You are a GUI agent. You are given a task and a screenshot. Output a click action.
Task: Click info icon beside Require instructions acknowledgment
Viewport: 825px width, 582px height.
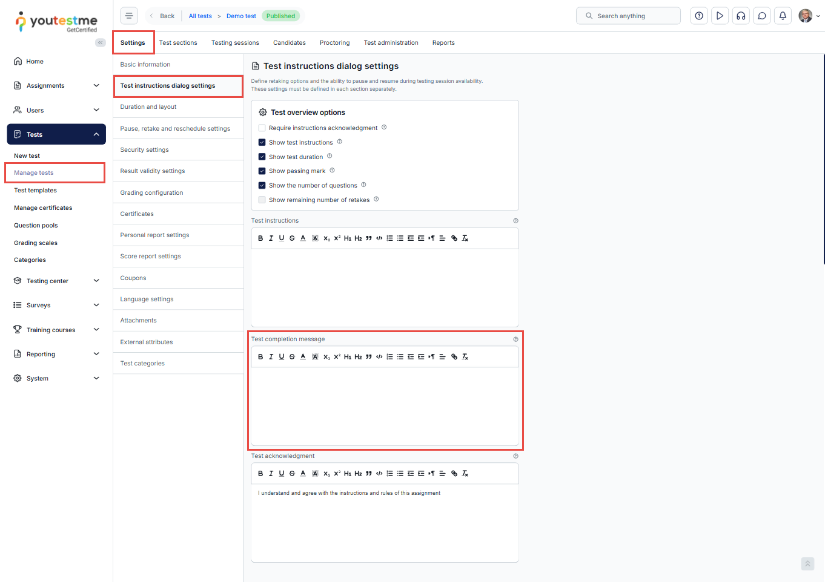click(x=384, y=127)
